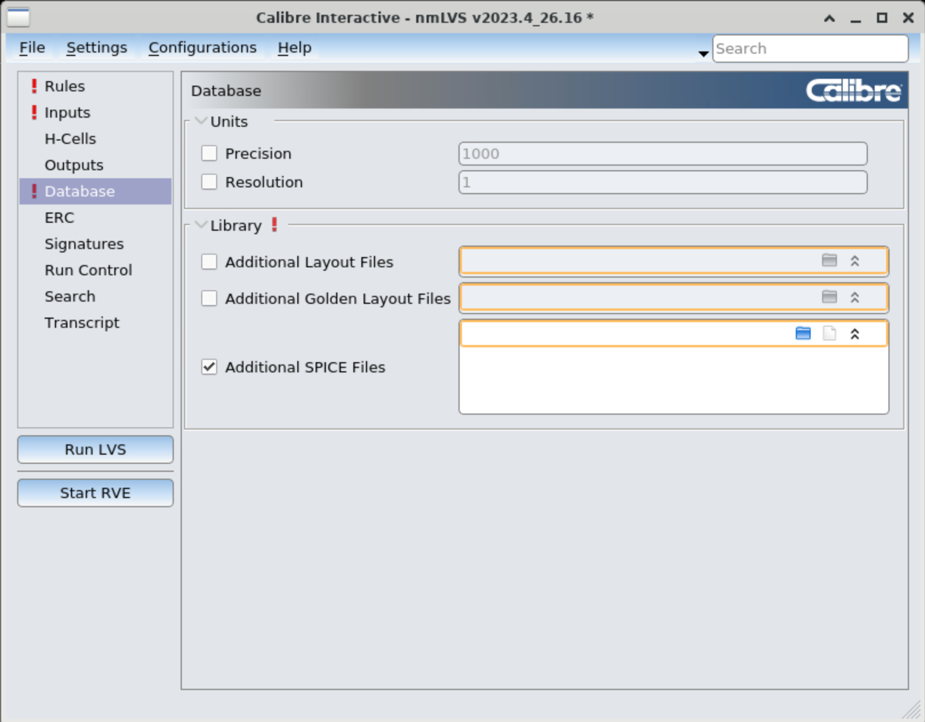The image size is (925, 722).
Task: Enable the Resolution checkbox
Action: (209, 182)
